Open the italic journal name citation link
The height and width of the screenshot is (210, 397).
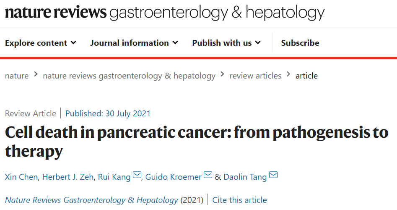91,200
